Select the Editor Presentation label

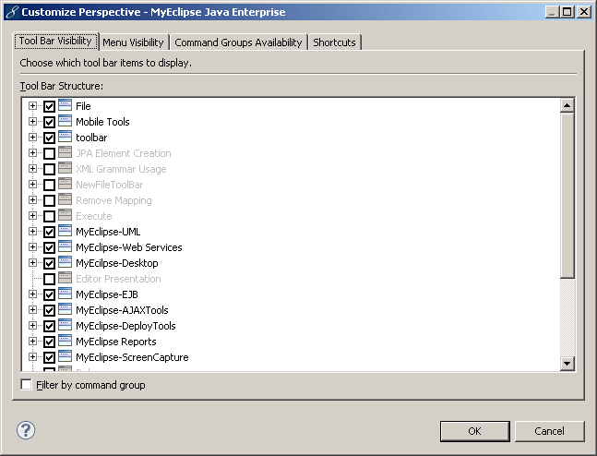click(x=118, y=279)
